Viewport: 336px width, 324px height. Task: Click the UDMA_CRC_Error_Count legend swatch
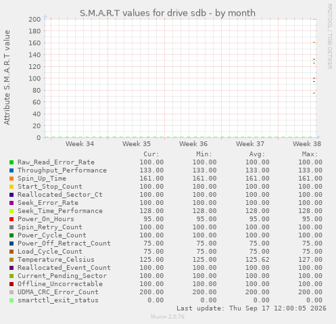pyautogui.click(x=11, y=292)
